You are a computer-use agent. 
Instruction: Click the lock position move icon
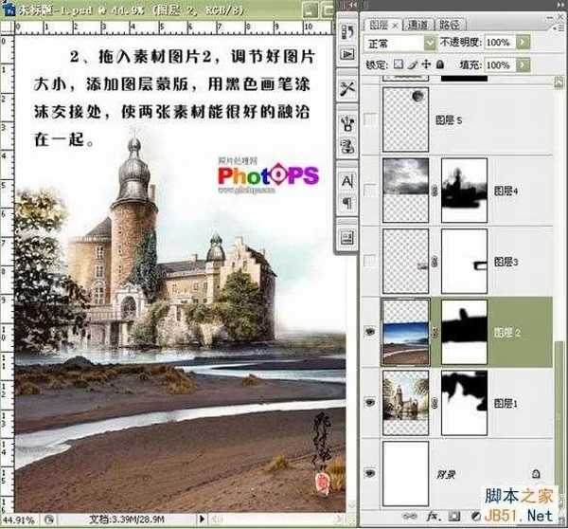[x=425, y=62]
